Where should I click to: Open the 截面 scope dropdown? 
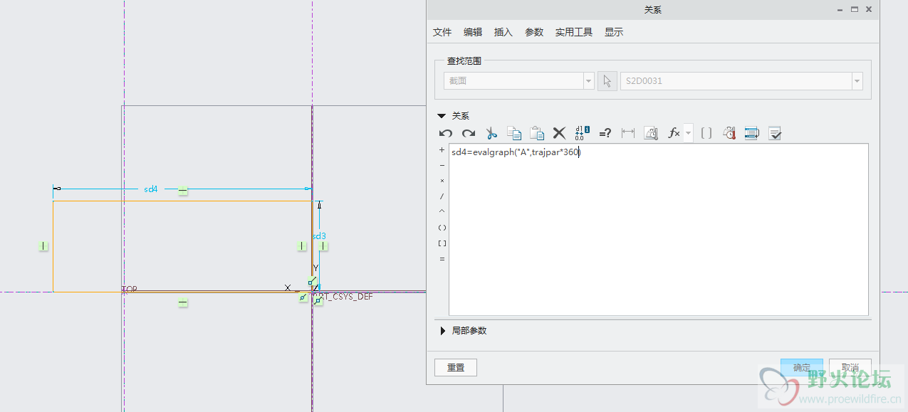coord(588,81)
